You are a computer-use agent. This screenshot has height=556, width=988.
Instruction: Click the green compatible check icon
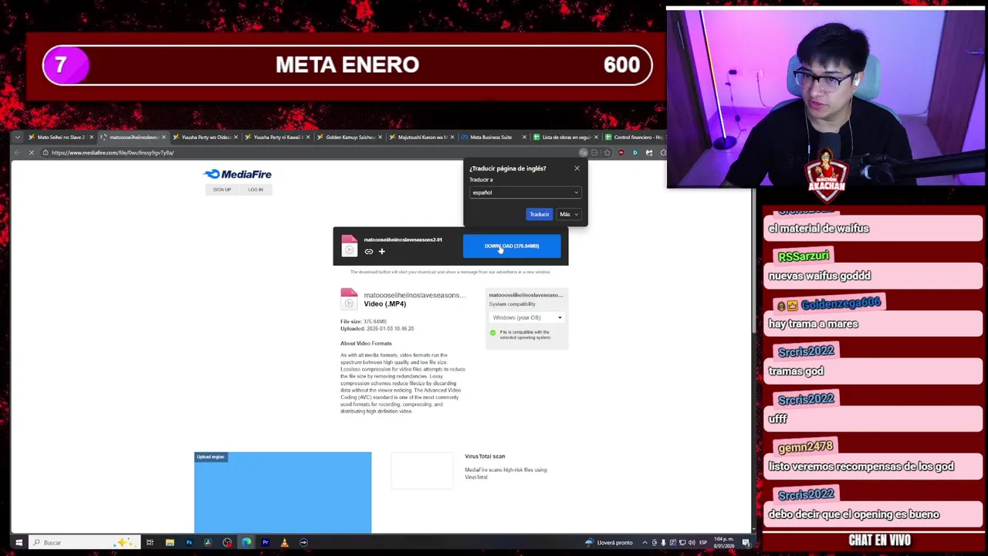pyautogui.click(x=493, y=333)
